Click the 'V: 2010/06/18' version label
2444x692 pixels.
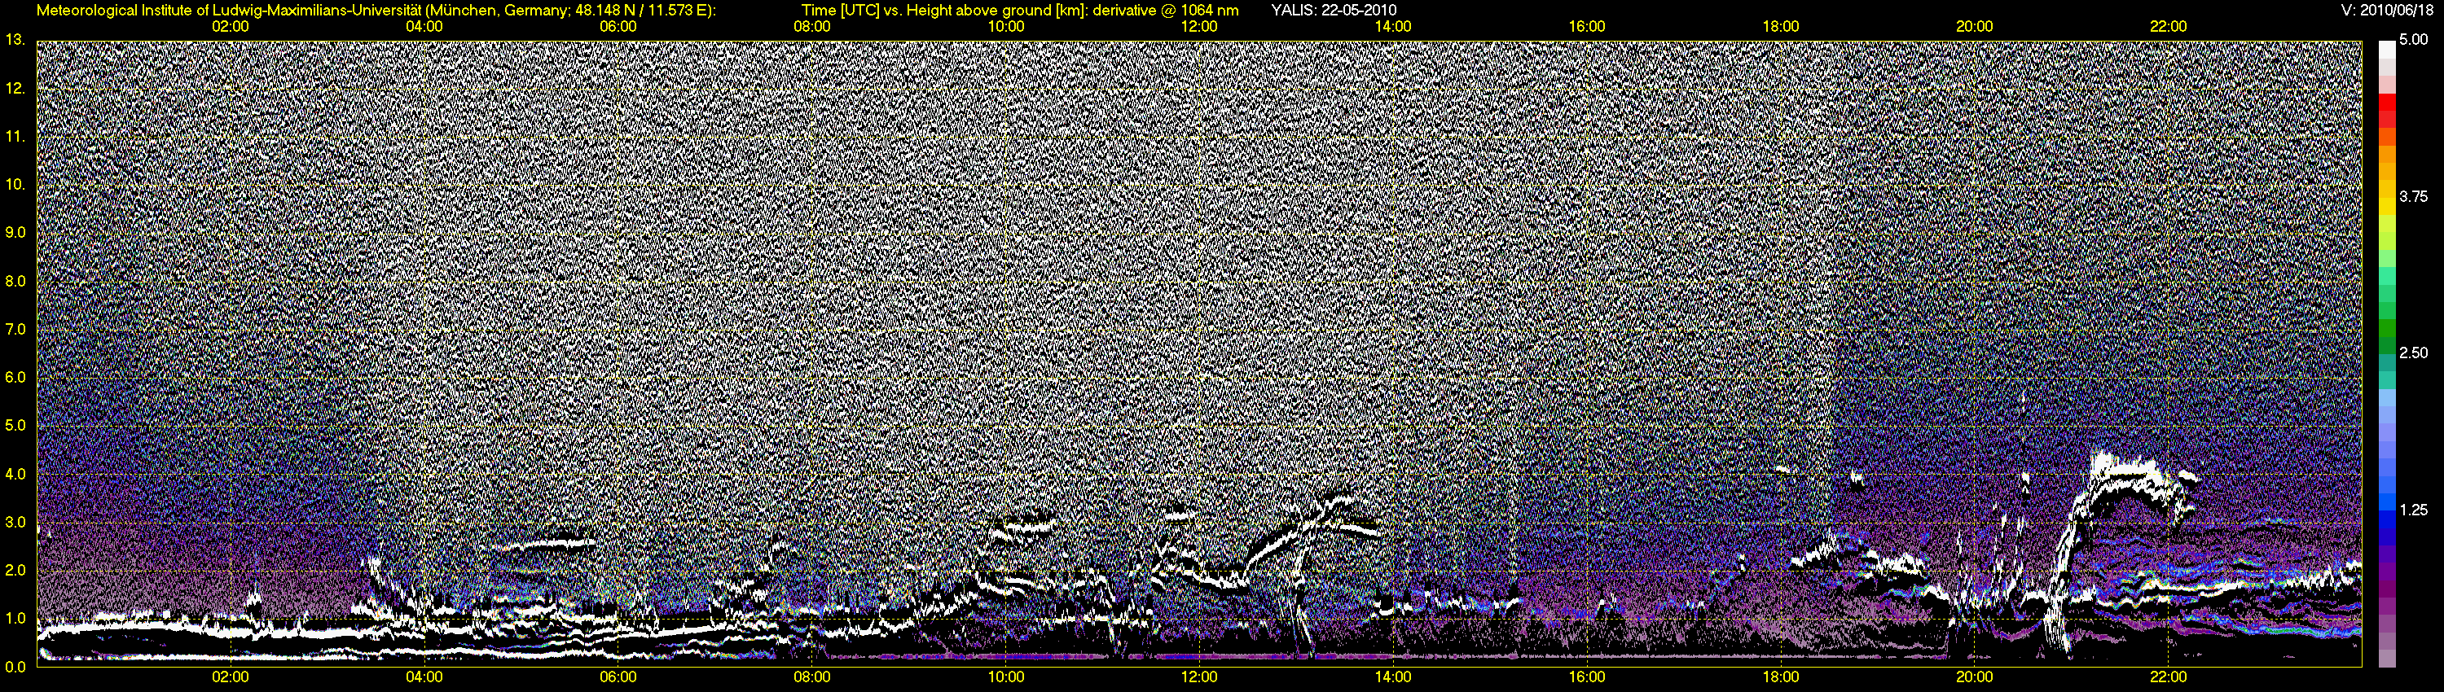tap(2387, 10)
